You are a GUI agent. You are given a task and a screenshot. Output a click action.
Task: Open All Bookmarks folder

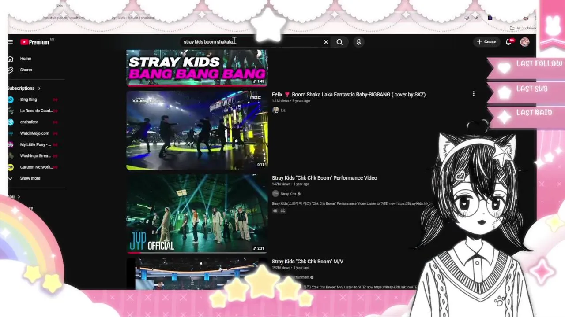tap(524, 28)
